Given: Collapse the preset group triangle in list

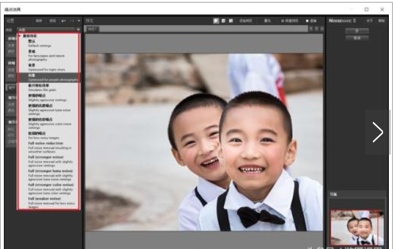Looking at the screenshot, I should click(20, 36).
